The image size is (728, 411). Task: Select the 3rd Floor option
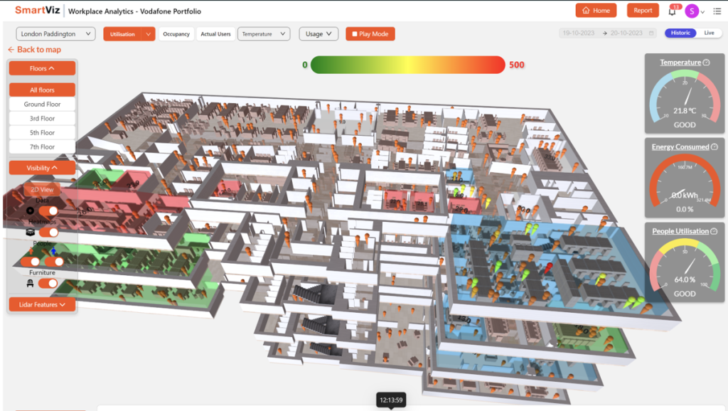click(42, 119)
